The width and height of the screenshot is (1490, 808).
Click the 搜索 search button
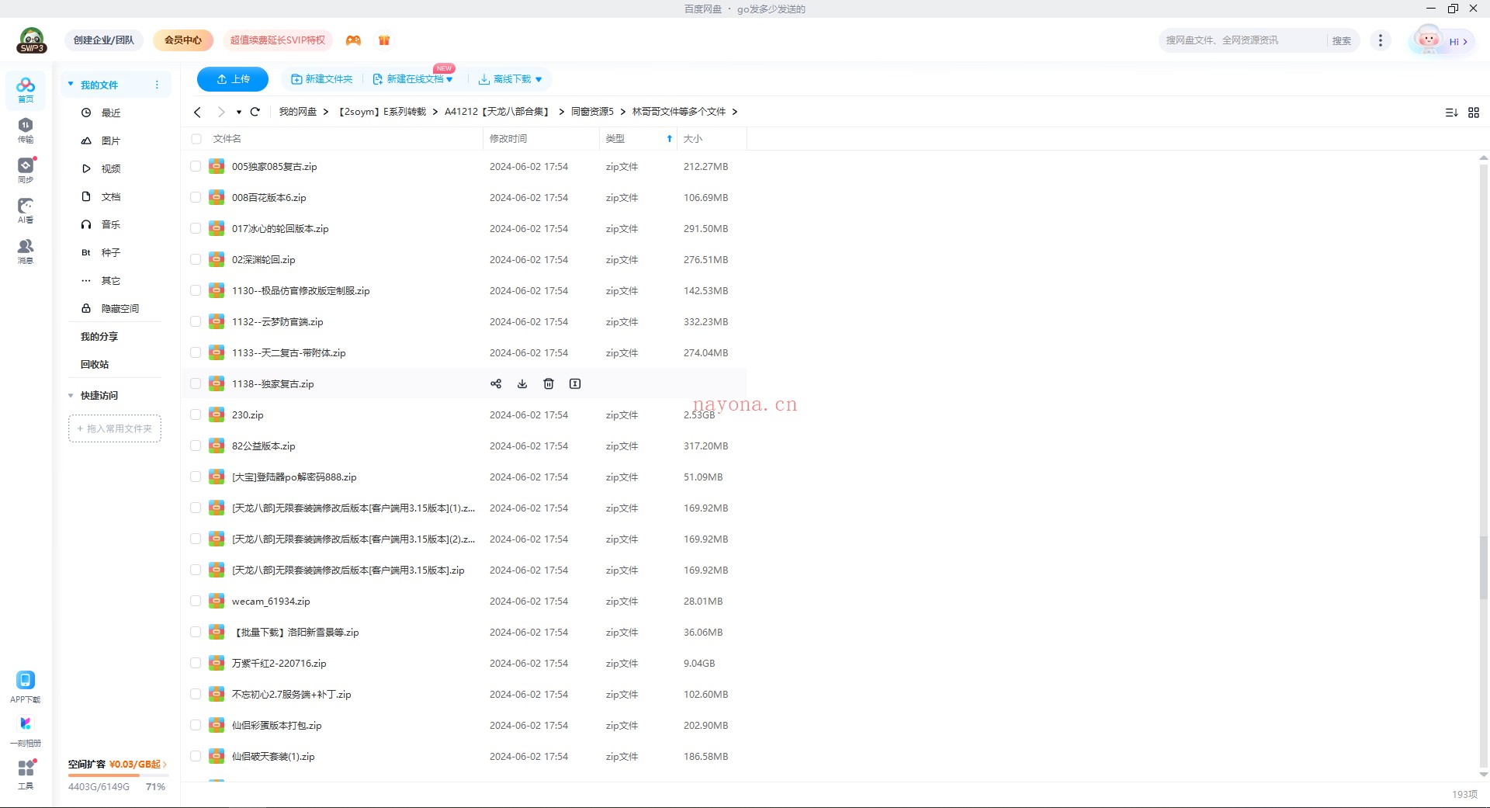point(1342,40)
